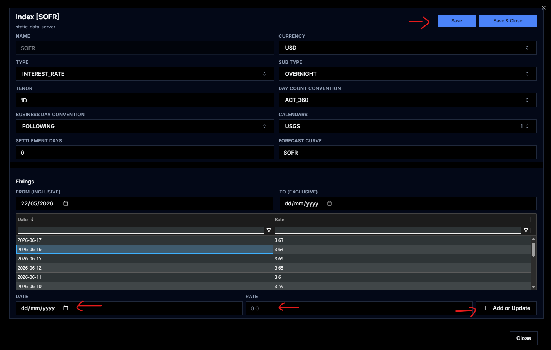The image size is (551, 350).
Task: Click the new fixing Date input
Action: pos(129,308)
